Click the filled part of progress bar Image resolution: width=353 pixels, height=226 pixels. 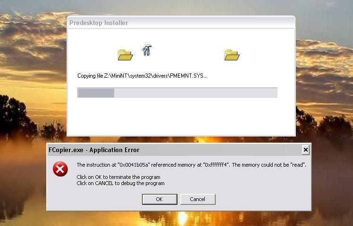pyautogui.click(x=96, y=93)
